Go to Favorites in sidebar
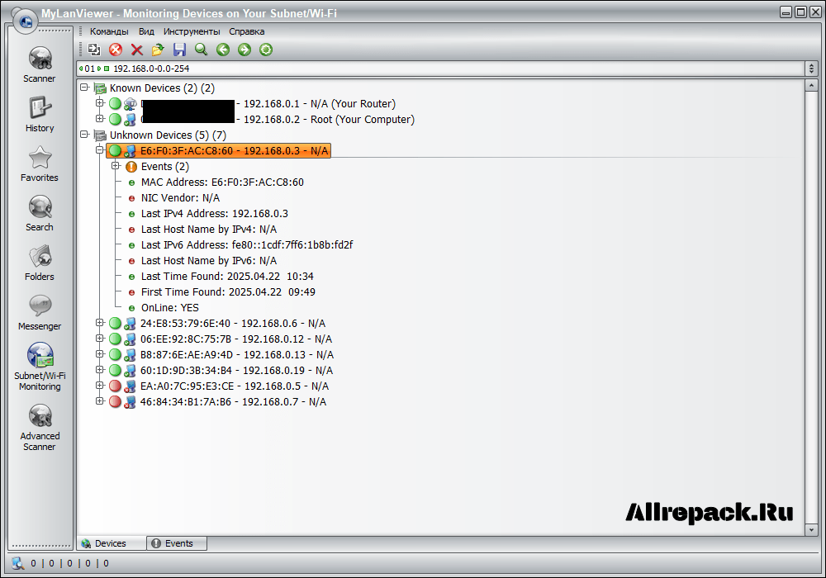Screen dimensions: 826x578 (40, 163)
